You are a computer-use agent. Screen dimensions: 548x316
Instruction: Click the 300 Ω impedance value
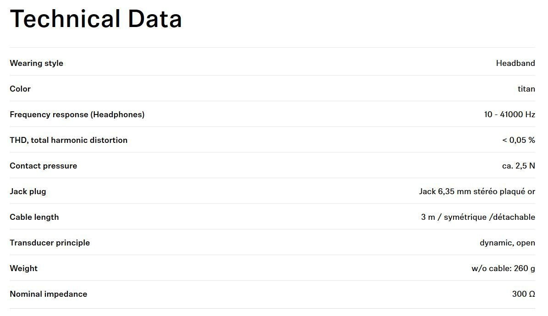pyautogui.click(x=523, y=294)
